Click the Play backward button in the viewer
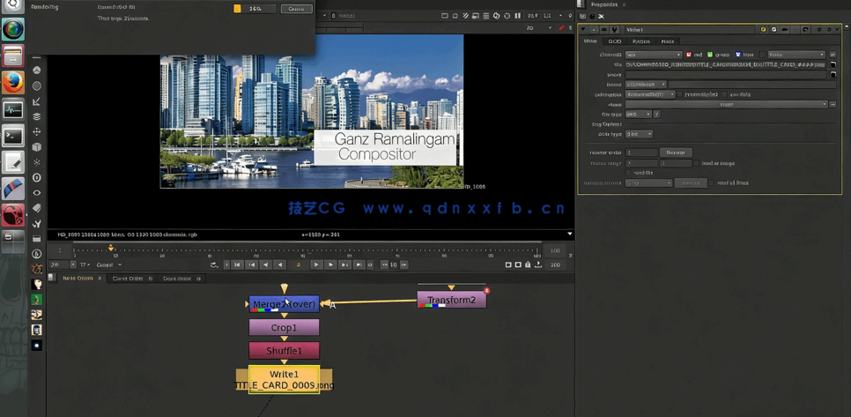 280,264
